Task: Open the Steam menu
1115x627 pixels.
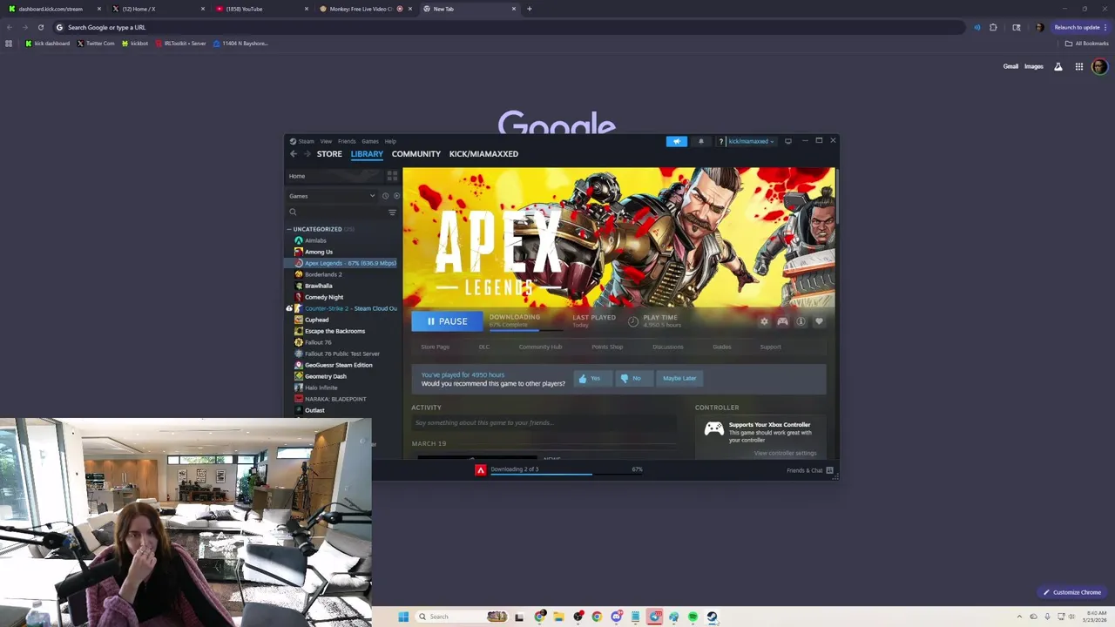Action: (307, 141)
